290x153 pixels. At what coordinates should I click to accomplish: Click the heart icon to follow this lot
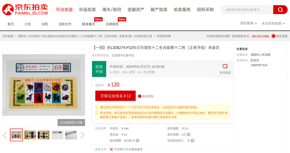225,66
